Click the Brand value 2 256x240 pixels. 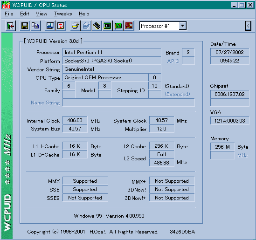coord(188,52)
